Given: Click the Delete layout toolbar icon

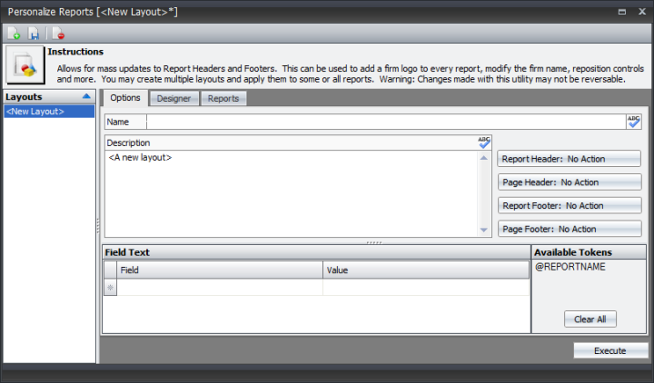Looking at the screenshot, I should pos(58,34).
